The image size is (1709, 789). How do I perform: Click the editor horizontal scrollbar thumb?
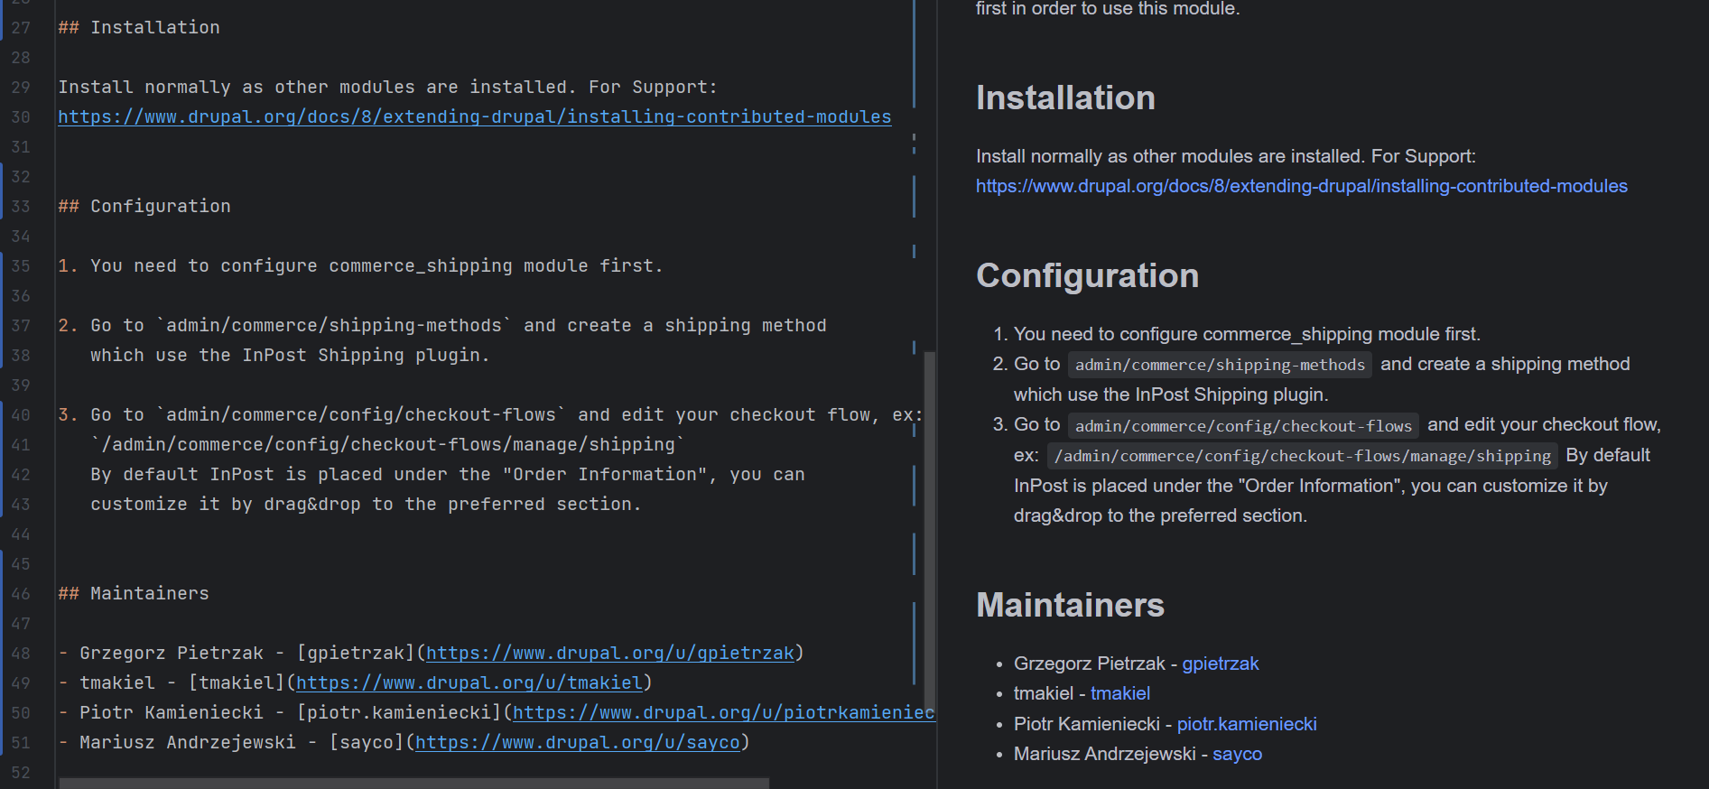point(413,784)
